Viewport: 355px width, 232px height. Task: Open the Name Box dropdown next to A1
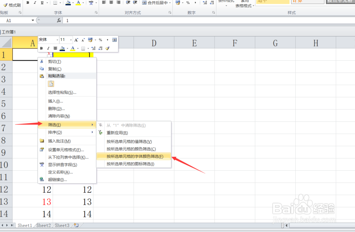click(33, 20)
